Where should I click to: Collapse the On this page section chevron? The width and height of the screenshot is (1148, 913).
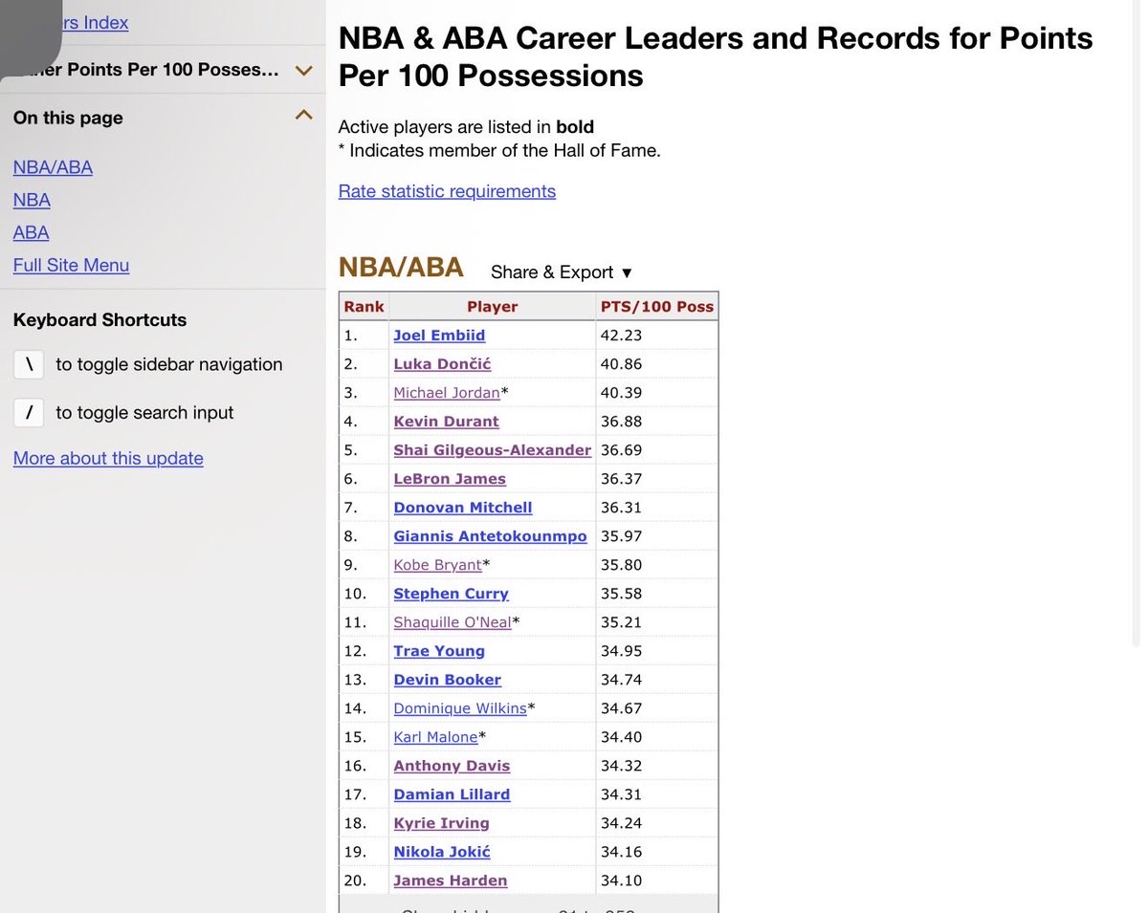(x=304, y=116)
